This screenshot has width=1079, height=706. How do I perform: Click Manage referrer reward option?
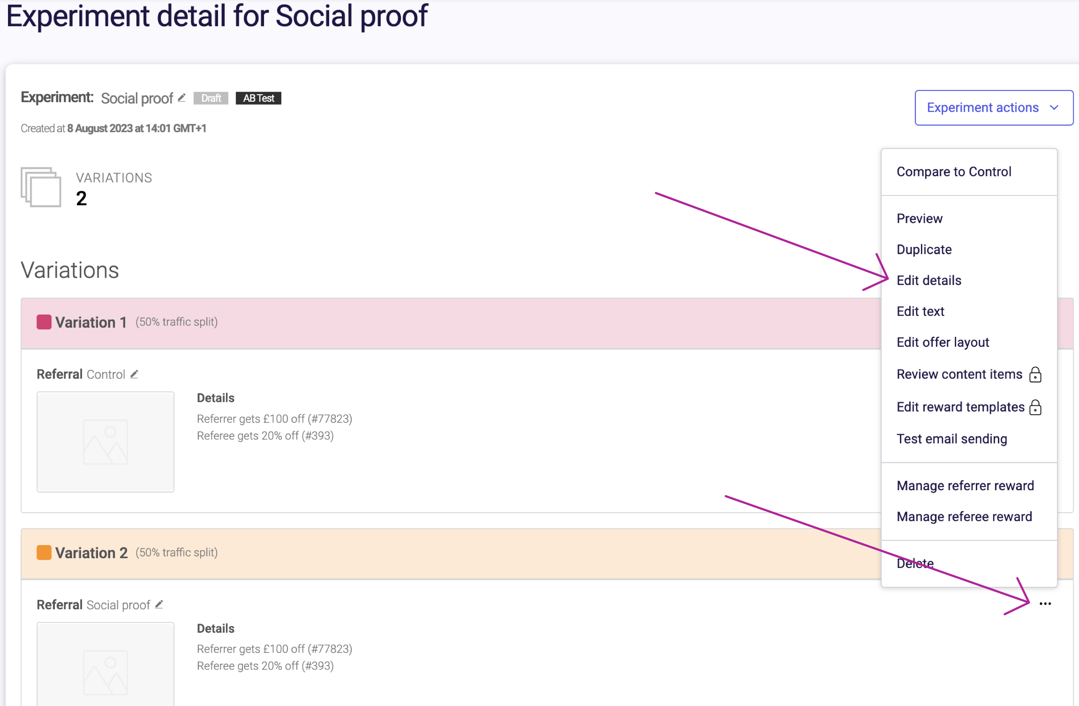point(965,486)
